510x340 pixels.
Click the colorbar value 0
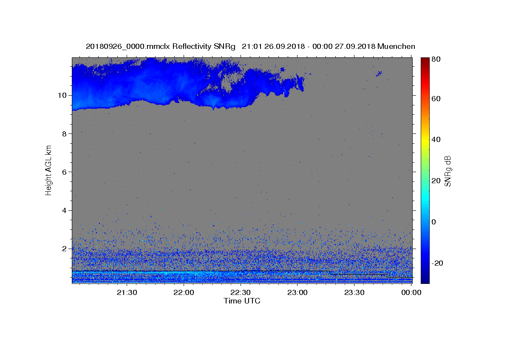[x=435, y=222]
